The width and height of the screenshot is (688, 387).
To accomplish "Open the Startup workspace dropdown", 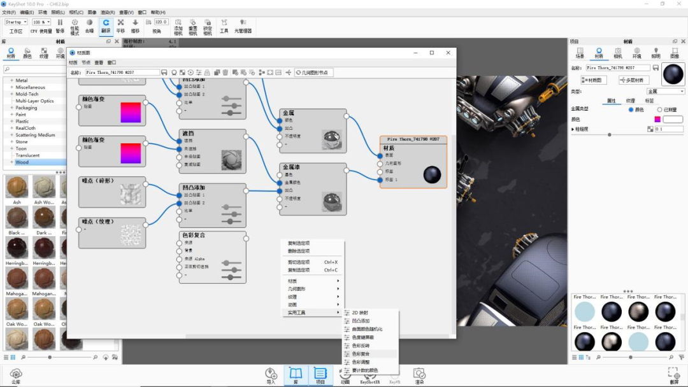I will (x=16, y=22).
